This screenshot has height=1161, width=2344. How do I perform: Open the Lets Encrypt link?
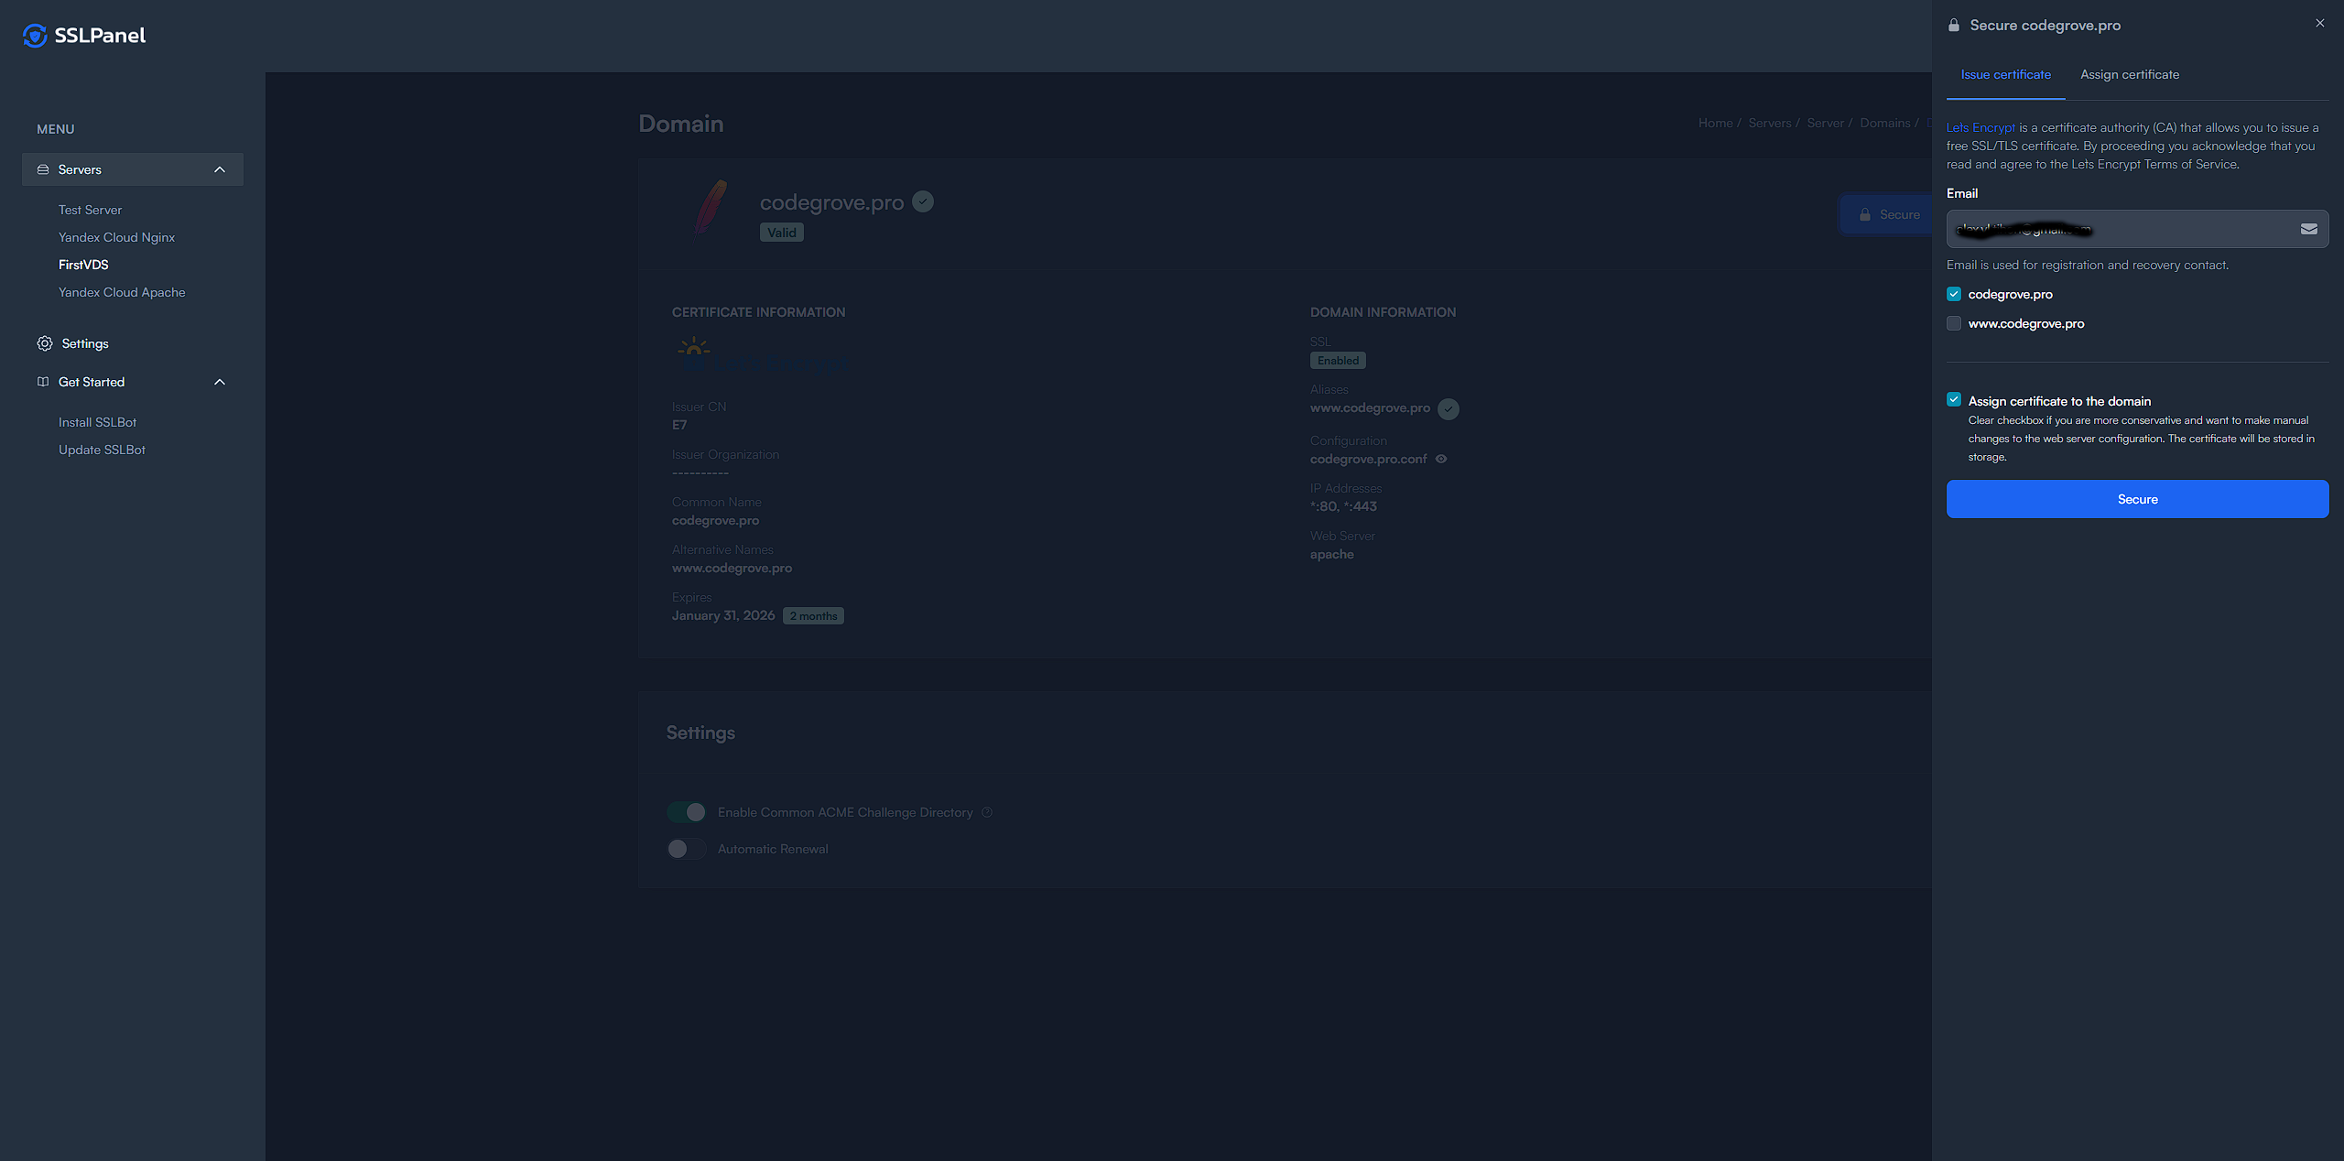1980,127
